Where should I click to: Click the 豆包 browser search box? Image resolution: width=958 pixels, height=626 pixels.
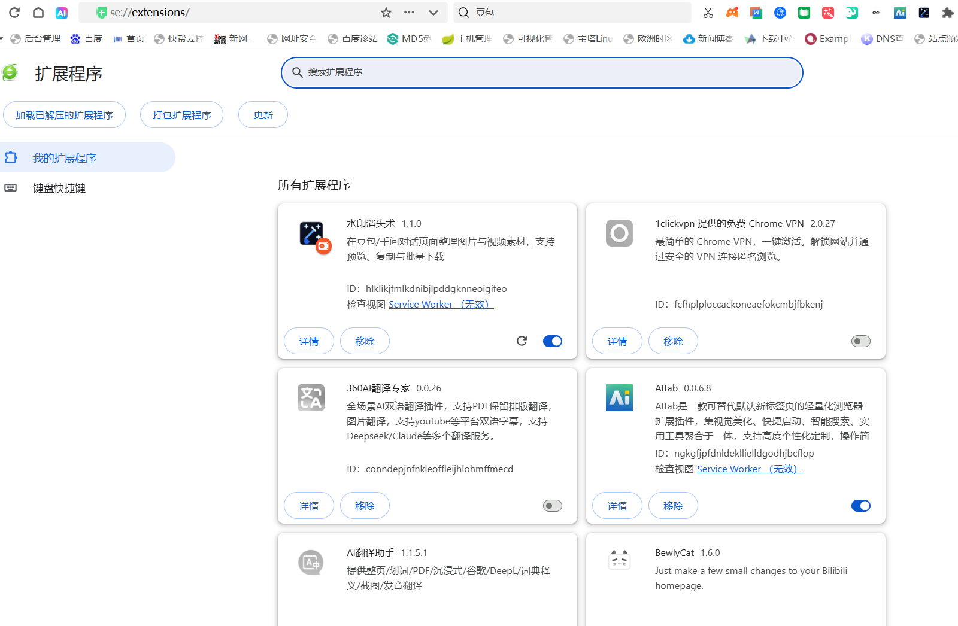pyautogui.click(x=572, y=13)
